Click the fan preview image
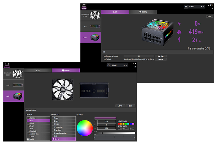Viewport: 217px width, 147px height. 63,90
